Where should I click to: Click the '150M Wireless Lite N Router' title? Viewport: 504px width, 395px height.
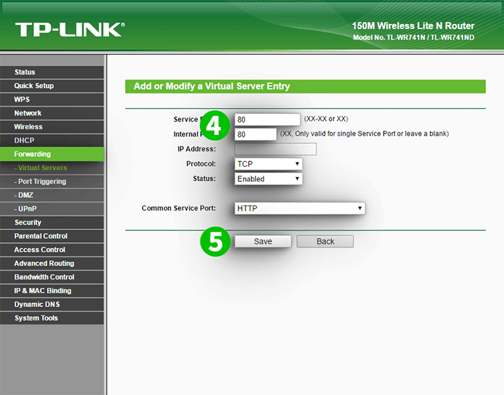coord(413,26)
